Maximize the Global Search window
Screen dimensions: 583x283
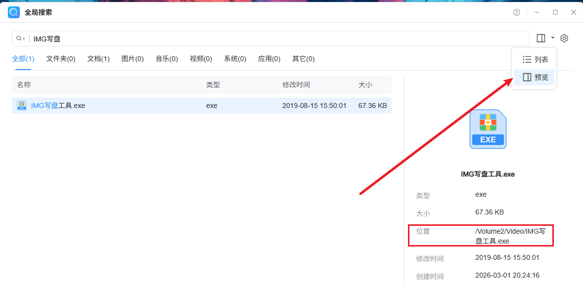pos(555,12)
